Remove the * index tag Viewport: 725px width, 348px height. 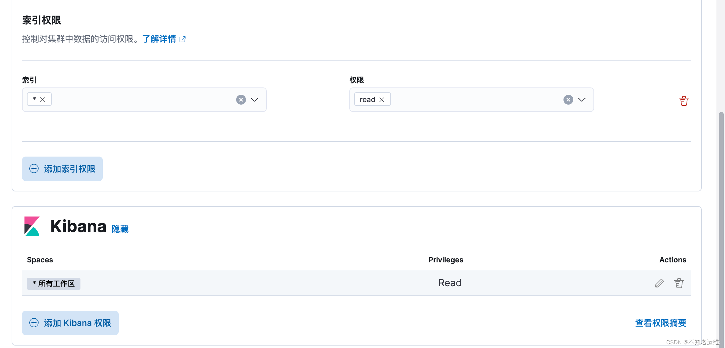(x=43, y=100)
